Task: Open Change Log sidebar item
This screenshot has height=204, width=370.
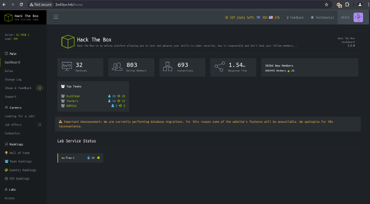Action: [x=13, y=79]
